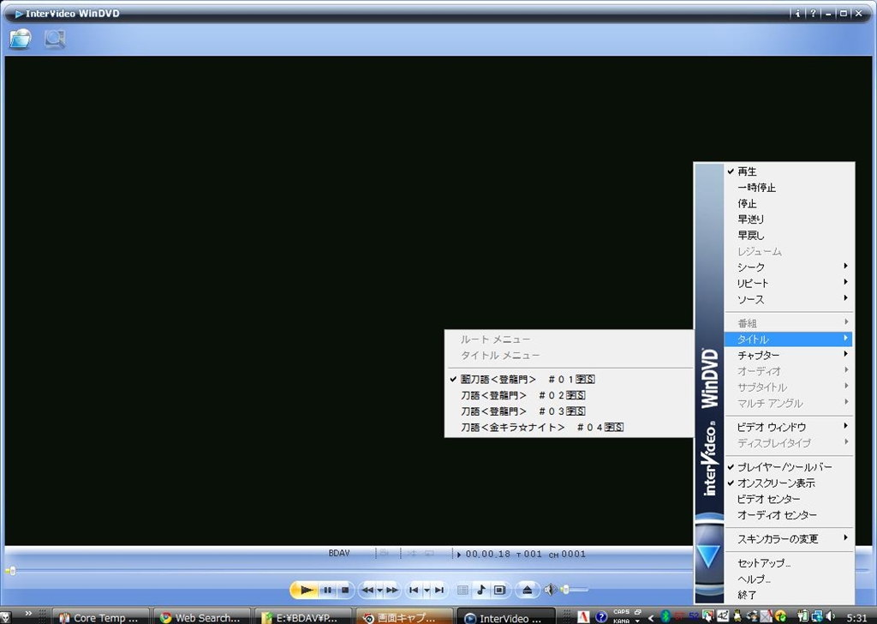877x624 pixels.
Task: Click the highlighted タイトル menu entry
Action: coord(789,339)
